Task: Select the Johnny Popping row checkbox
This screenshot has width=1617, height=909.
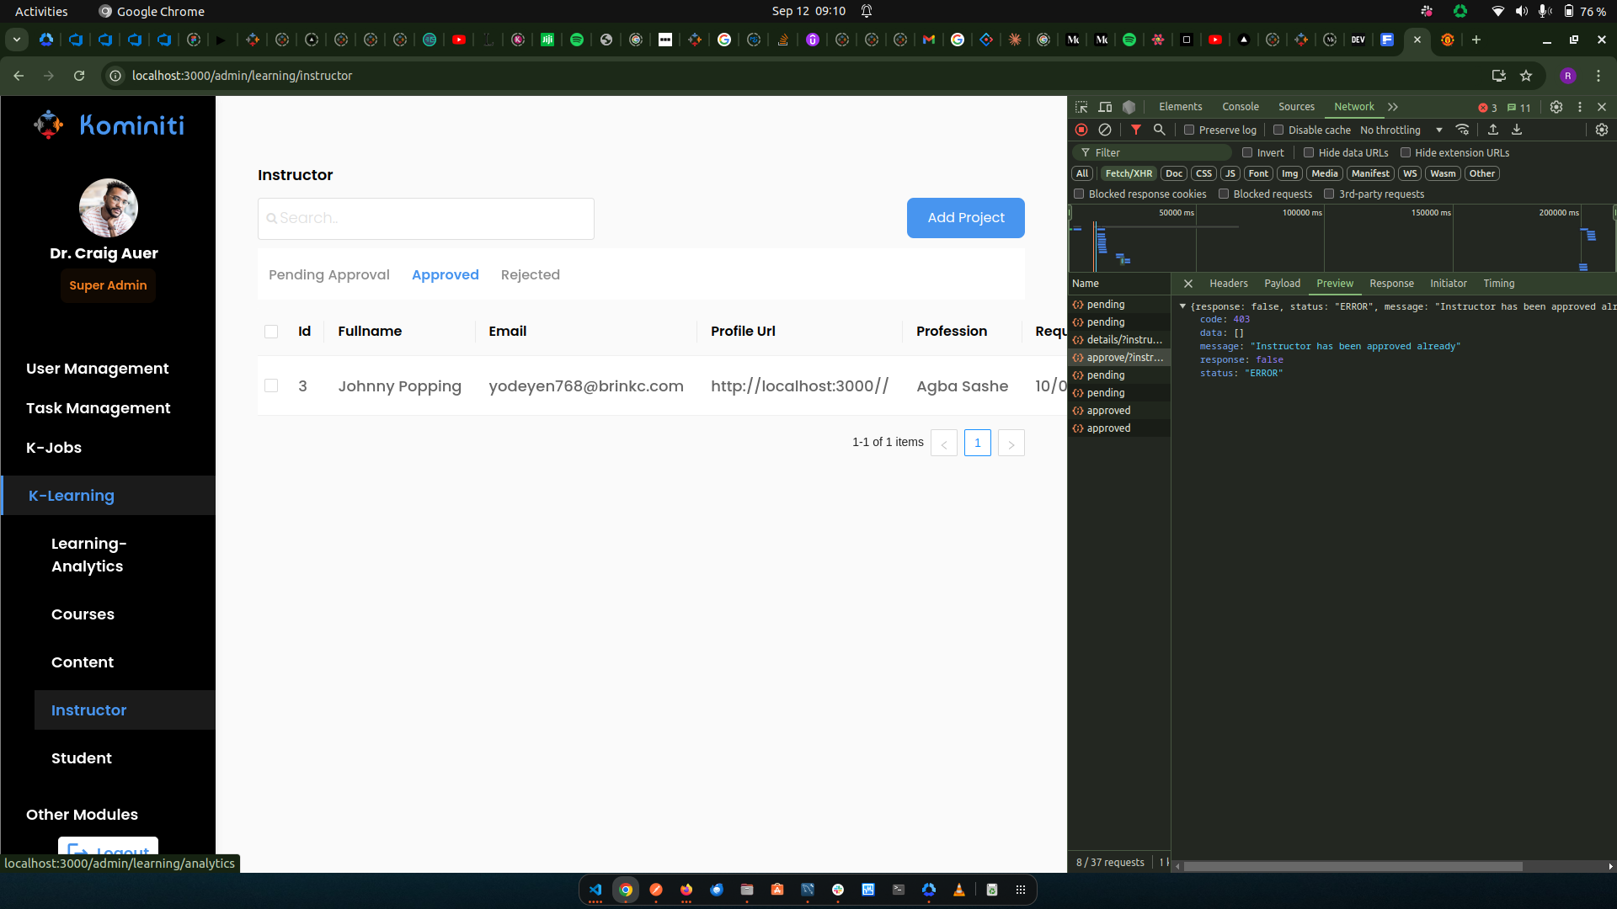Action: point(271,385)
